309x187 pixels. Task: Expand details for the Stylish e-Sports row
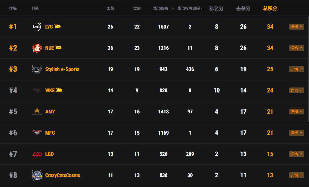297,69
